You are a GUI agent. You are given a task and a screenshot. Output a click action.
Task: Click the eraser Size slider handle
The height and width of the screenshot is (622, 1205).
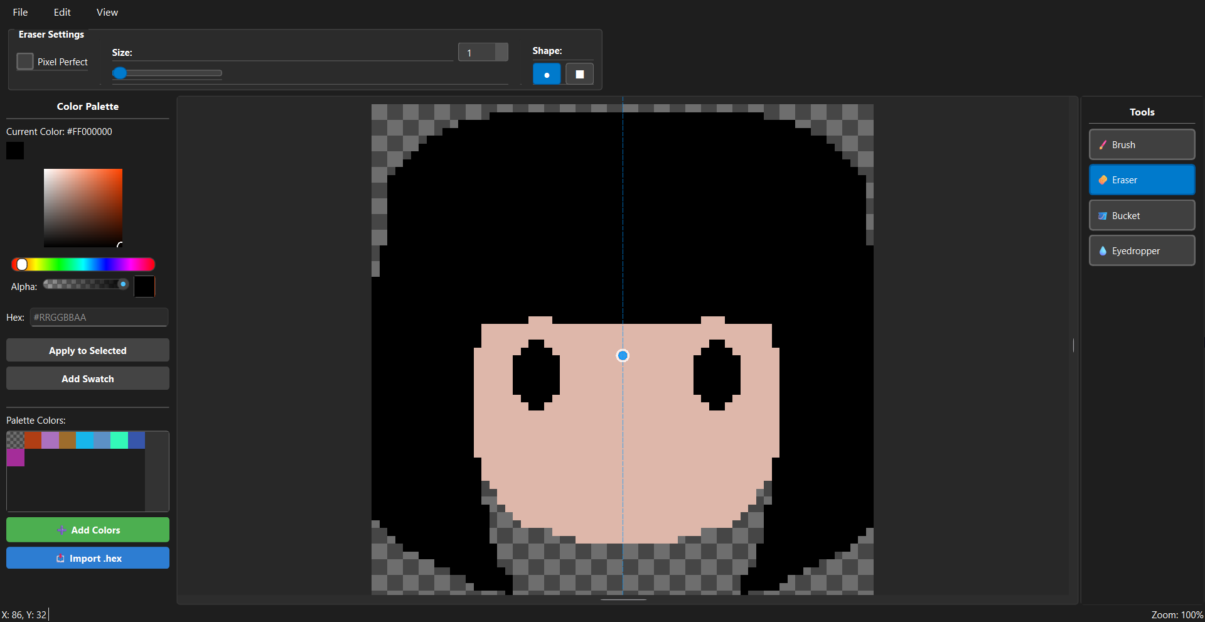(119, 73)
